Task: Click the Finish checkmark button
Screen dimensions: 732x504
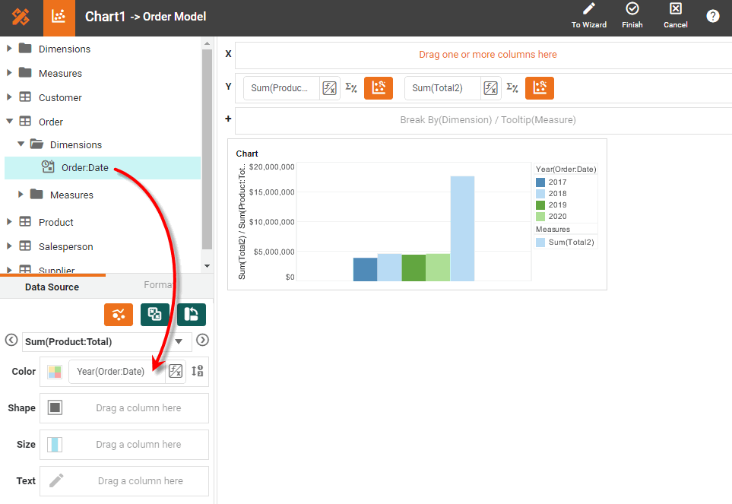Action: (632, 10)
